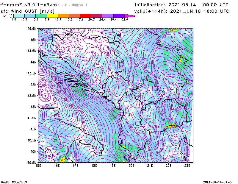Click the 40.5N latitude label
This screenshot has height=184, width=238.
(x=32, y=140)
